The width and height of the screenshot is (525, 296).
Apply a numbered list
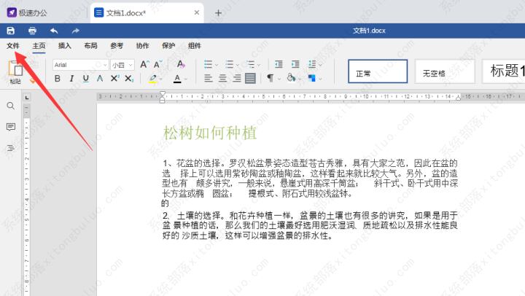tap(230, 64)
